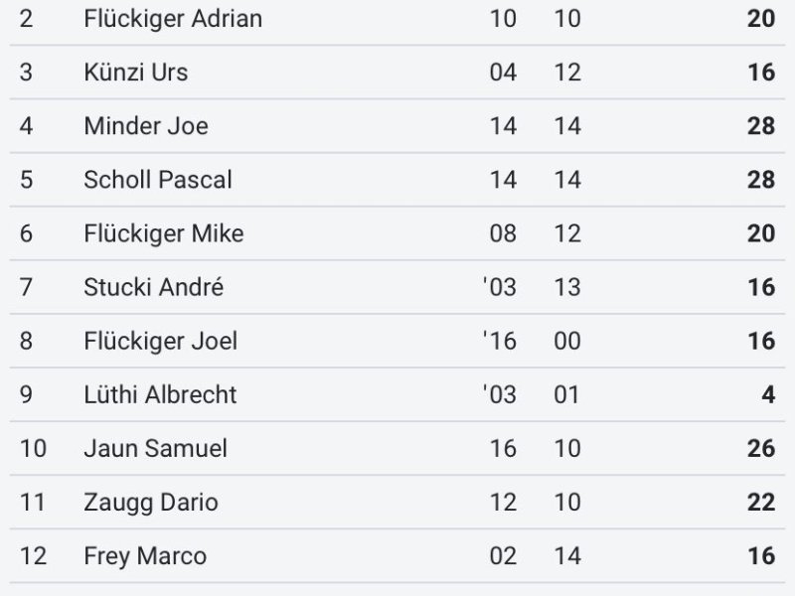Choose the Stucki André row
This screenshot has height=596, width=795.
pos(397,287)
